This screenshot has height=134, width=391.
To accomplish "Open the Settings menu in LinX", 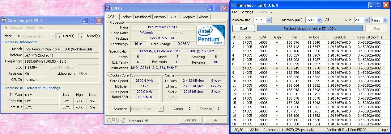I will pos(247,12).
